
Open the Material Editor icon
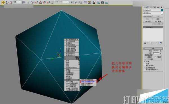coord(94,3)
